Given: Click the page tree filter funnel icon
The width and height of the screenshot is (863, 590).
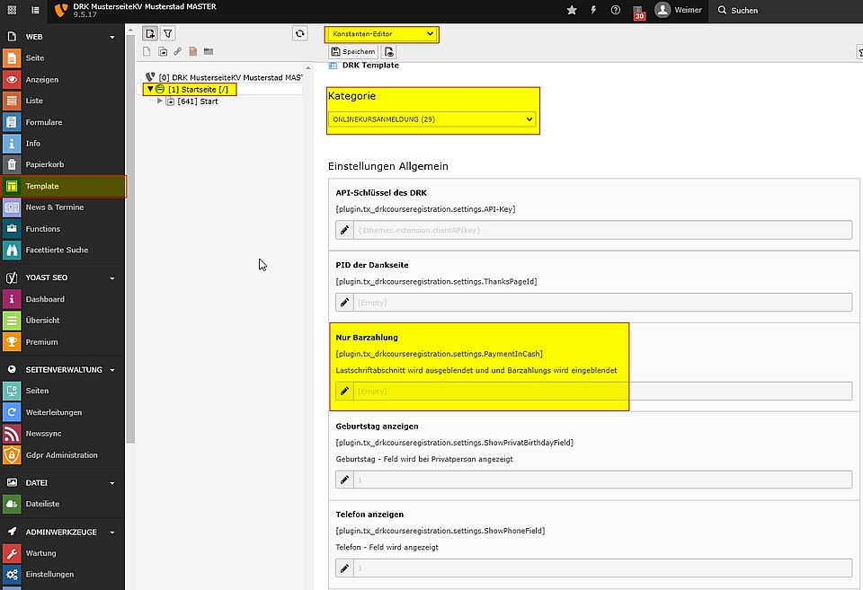Looking at the screenshot, I should [168, 33].
